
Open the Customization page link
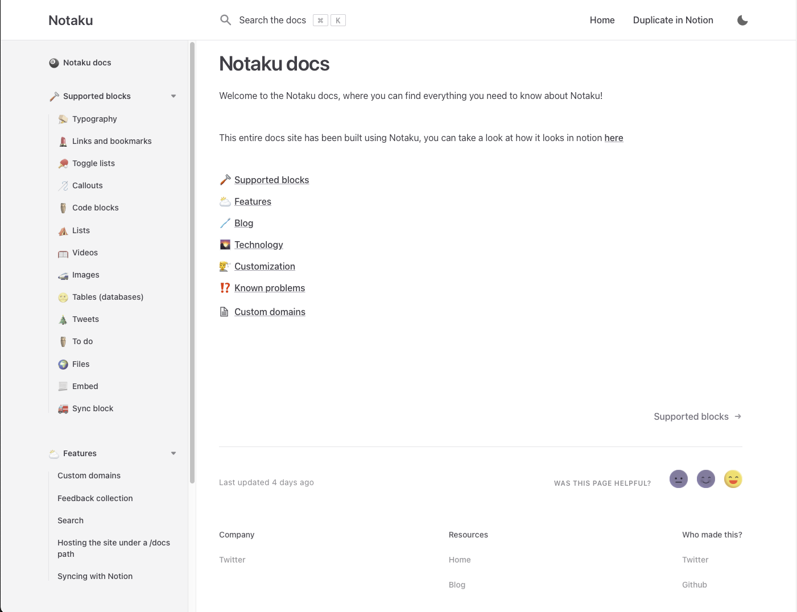pyautogui.click(x=265, y=266)
